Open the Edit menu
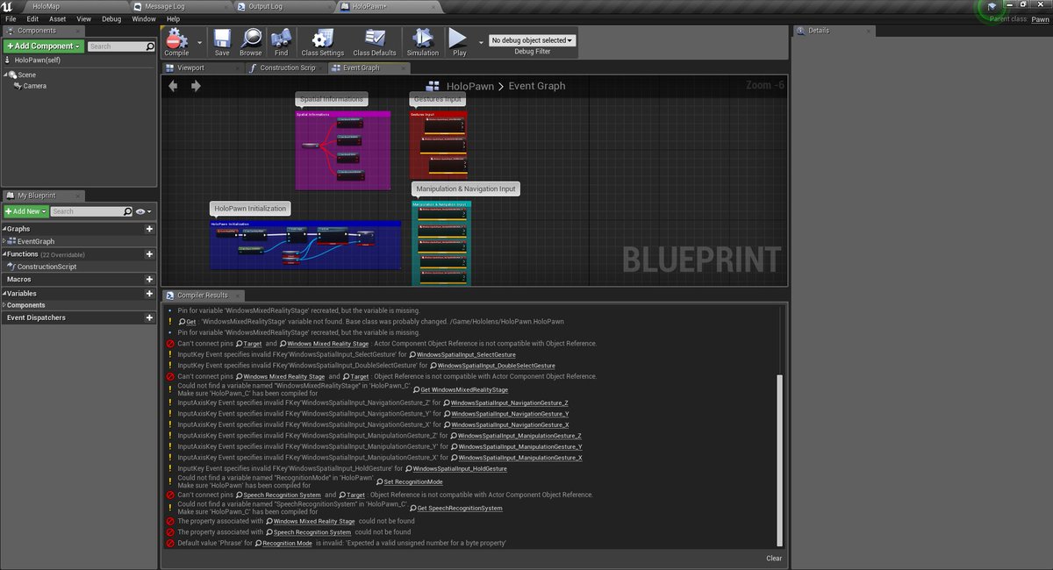 point(32,18)
